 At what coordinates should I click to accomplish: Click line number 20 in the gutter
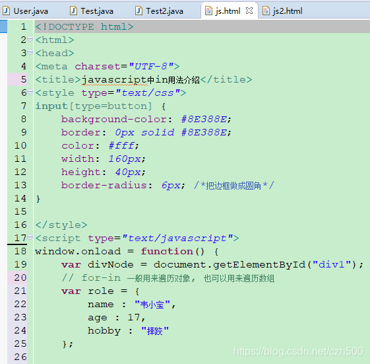(20, 277)
